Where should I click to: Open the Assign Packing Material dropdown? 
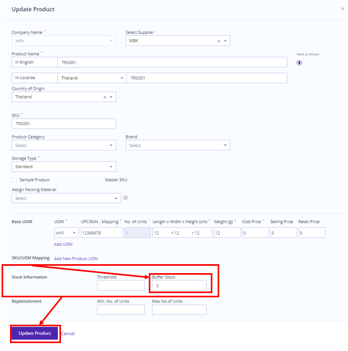point(66,198)
